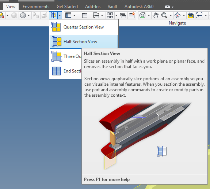Click the Cascade windows icon
210x189 pixels.
tap(123, 15)
